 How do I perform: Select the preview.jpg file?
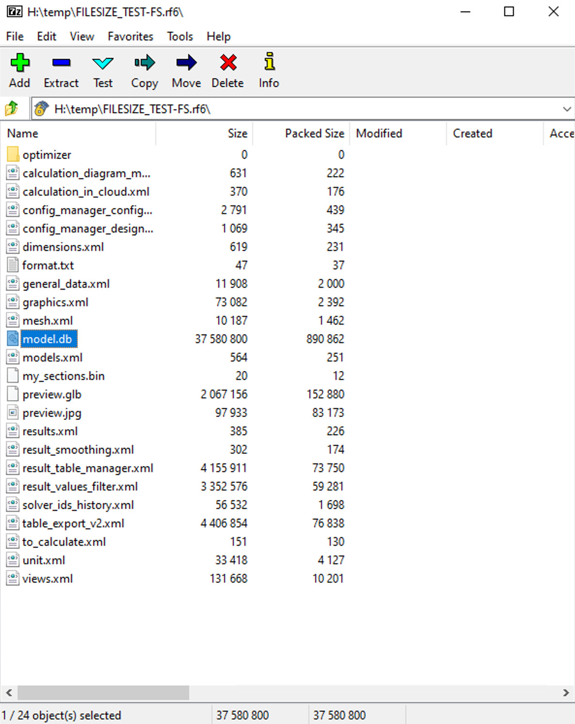51,413
